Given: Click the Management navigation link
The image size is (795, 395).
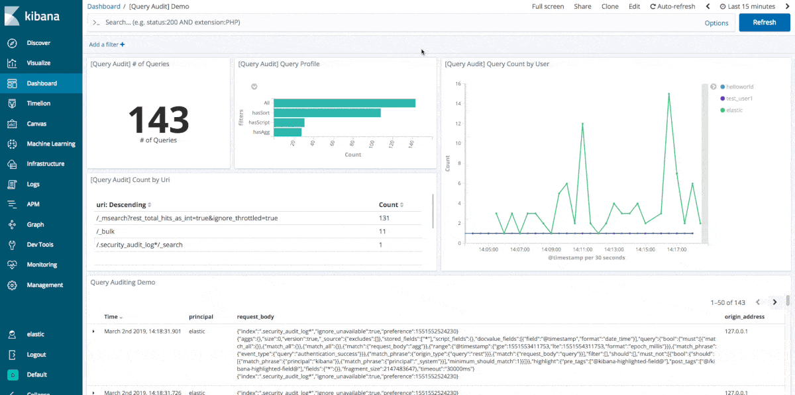Looking at the screenshot, I should (x=44, y=285).
